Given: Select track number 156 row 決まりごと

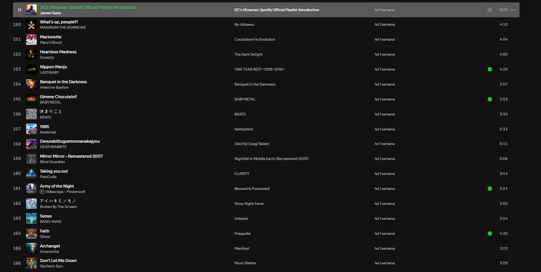Looking at the screenshot, I should click(x=266, y=114).
